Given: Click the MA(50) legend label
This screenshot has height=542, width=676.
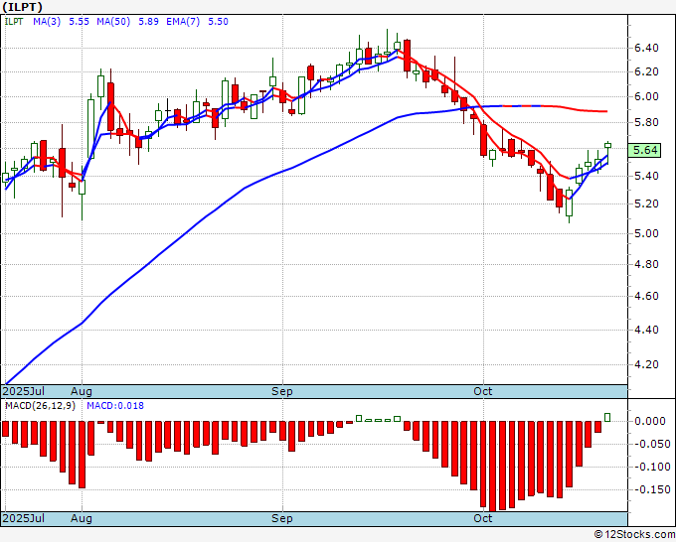Looking at the screenshot, I should 113,22.
